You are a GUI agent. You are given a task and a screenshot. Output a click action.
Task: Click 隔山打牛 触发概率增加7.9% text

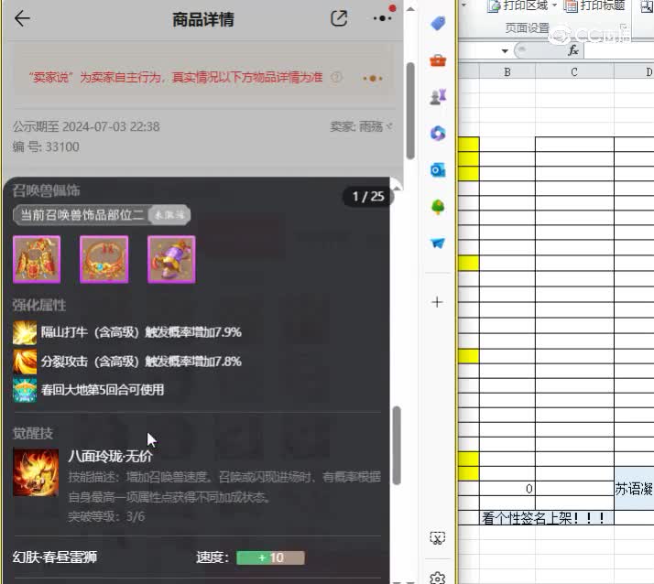click(141, 332)
